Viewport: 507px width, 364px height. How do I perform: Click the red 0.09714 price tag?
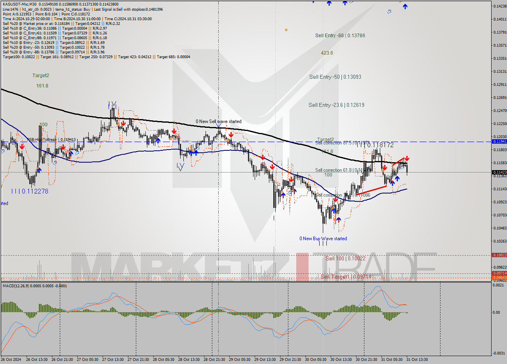click(x=499, y=273)
